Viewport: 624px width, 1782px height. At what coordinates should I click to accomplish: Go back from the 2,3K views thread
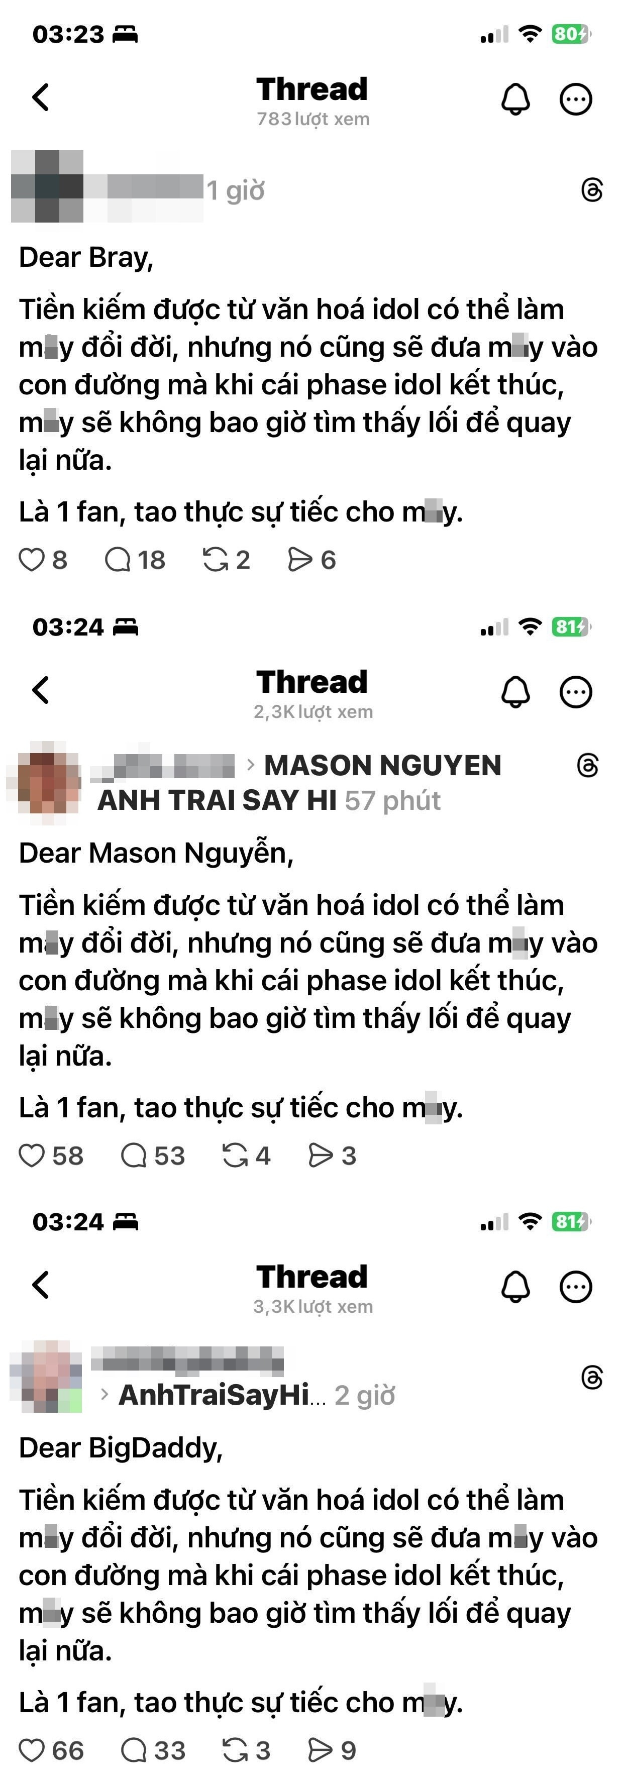click(41, 690)
